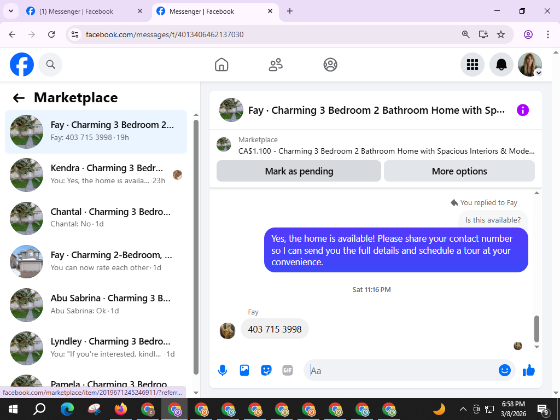Open the zoom magnifier in address bar

(x=466, y=34)
